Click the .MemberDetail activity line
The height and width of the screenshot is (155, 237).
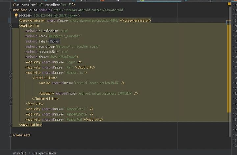click(x=59, y=109)
